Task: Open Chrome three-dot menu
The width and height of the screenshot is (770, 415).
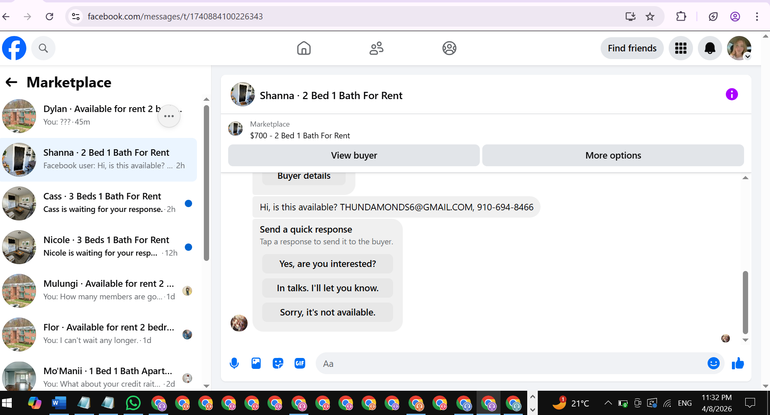Action: tap(757, 17)
